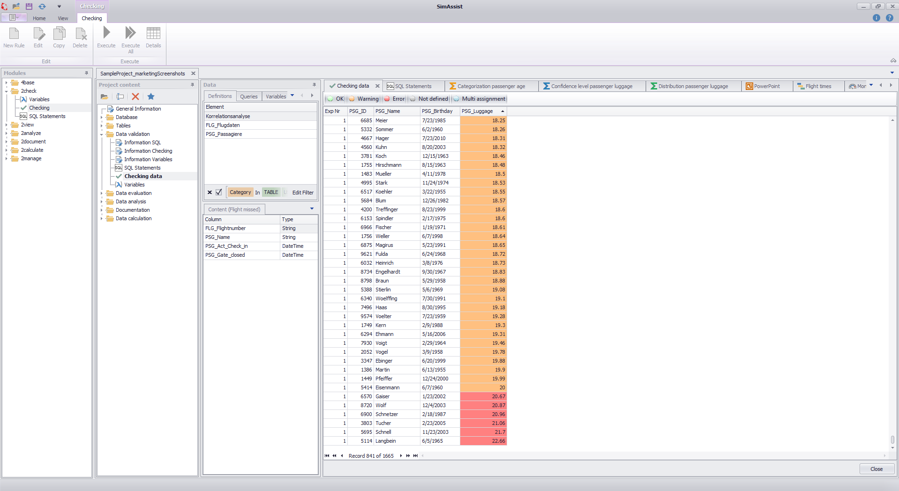Click the Edit Filter link

coord(303,193)
